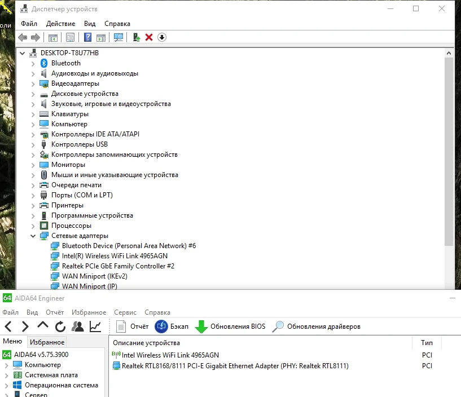Expand Порты (COM и LPT) category

click(33, 196)
